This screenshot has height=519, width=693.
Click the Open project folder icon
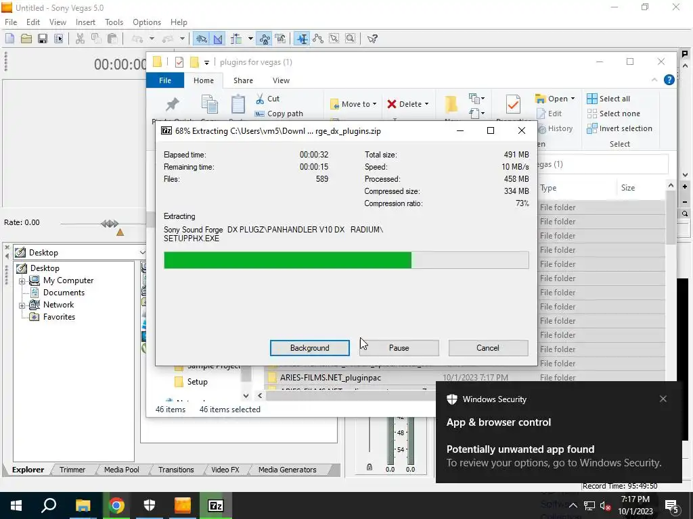click(x=26, y=39)
